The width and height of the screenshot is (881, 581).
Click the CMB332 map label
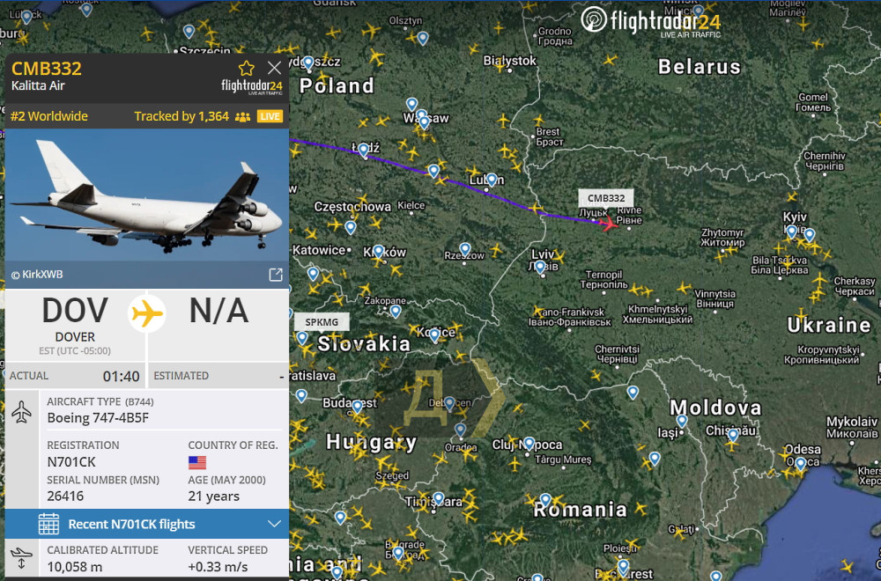pyautogui.click(x=606, y=198)
